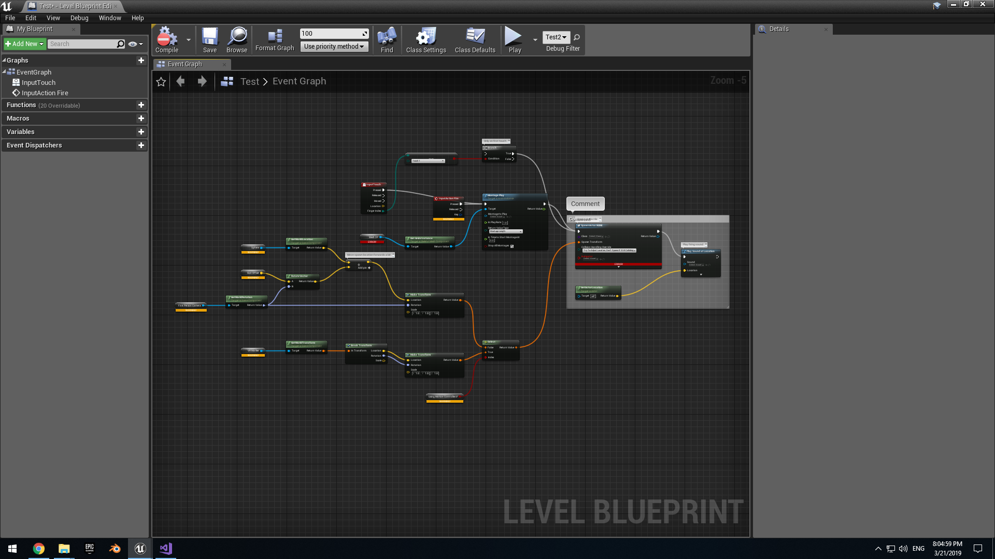Save the blueprint with Save icon
This screenshot has width=995, height=559.
click(210, 40)
